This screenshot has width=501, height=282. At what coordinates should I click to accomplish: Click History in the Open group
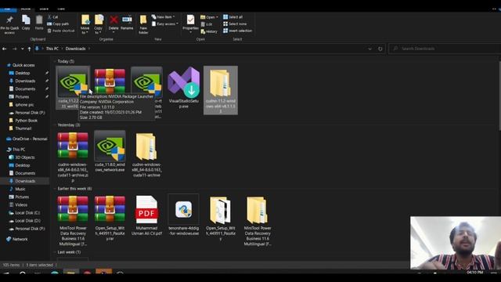(209, 31)
